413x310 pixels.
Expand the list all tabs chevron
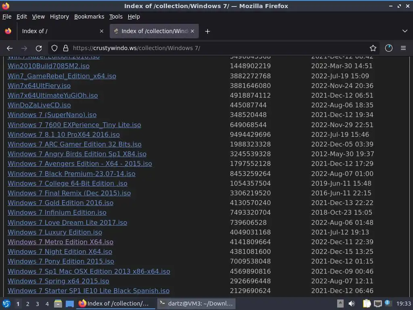[405, 31]
